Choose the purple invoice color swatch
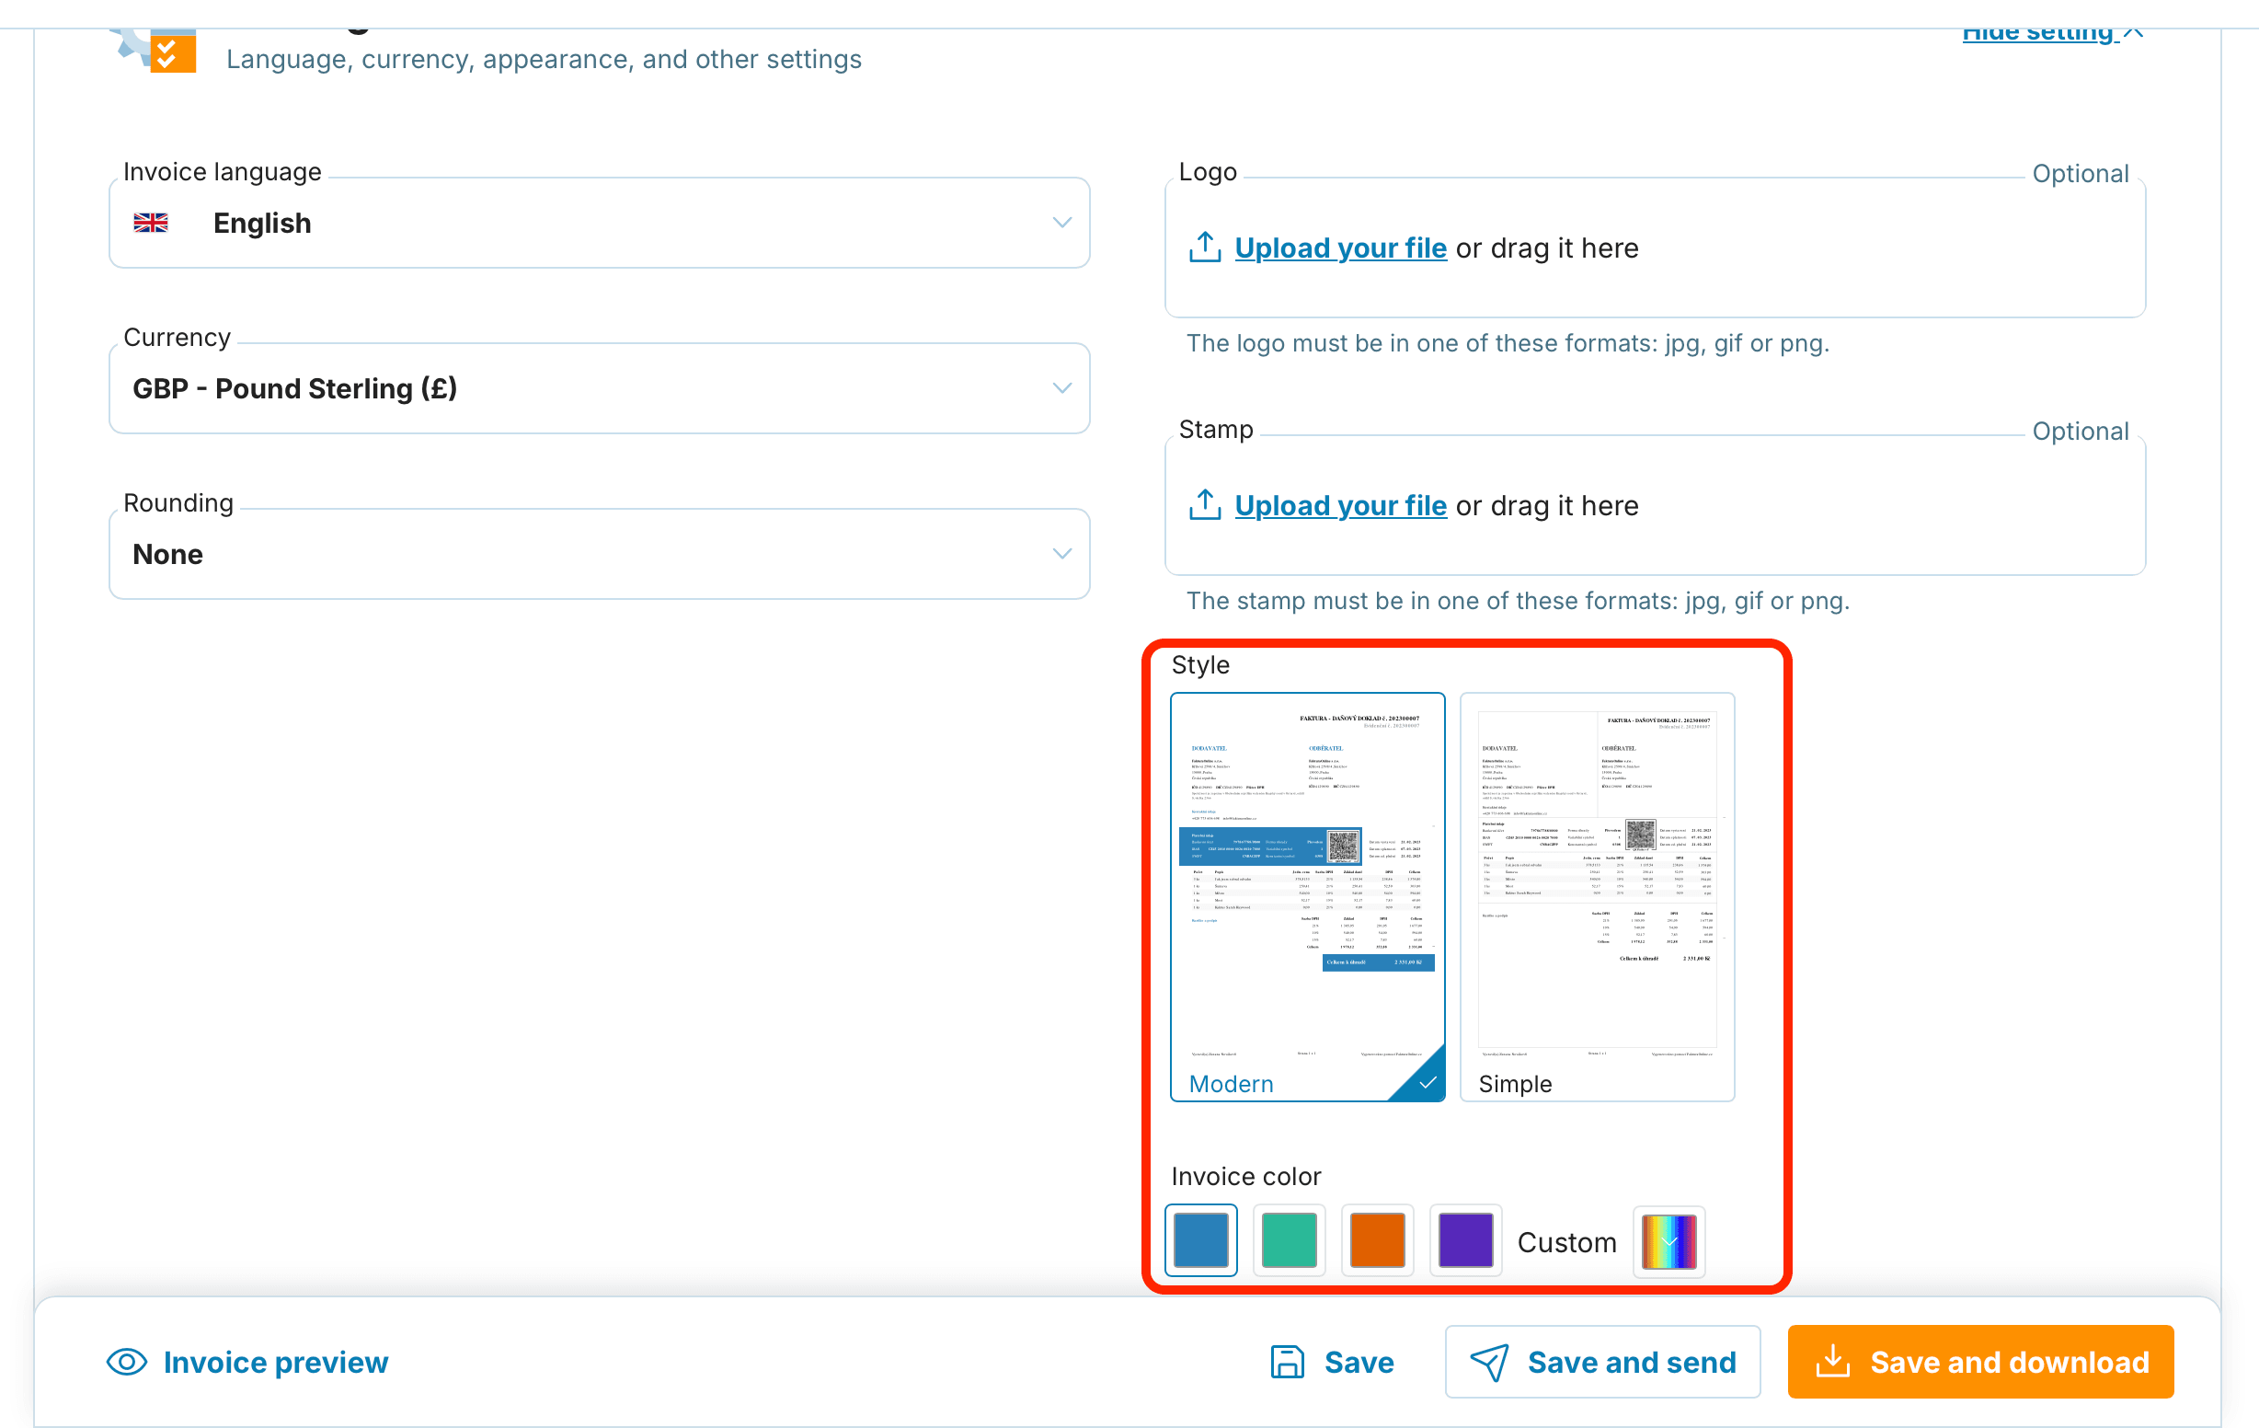 [x=1465, y=1240]
